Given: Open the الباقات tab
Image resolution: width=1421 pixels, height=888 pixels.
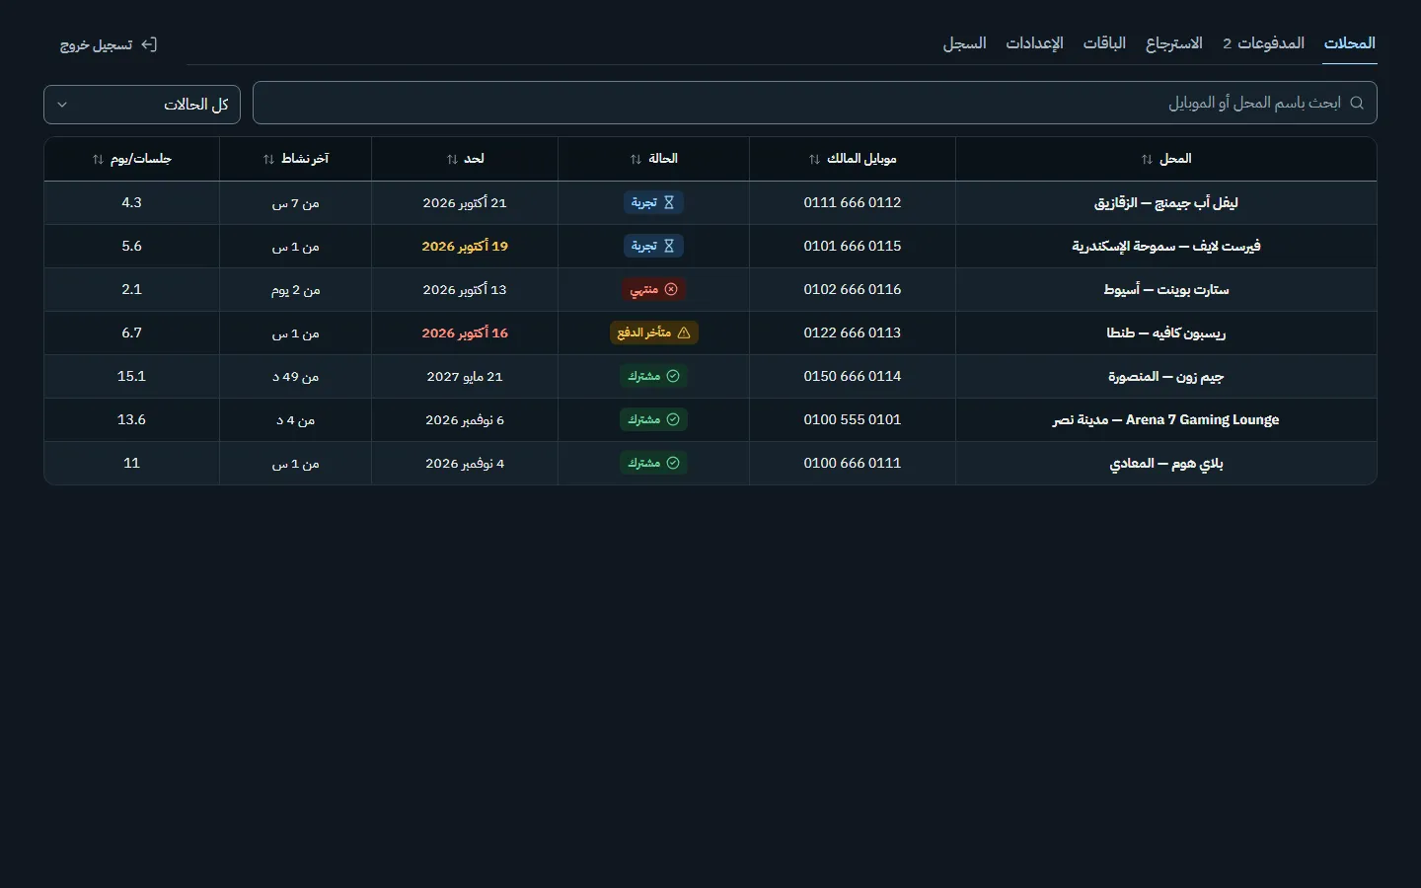Looking at the screenshot, I should pos(1104,43).
